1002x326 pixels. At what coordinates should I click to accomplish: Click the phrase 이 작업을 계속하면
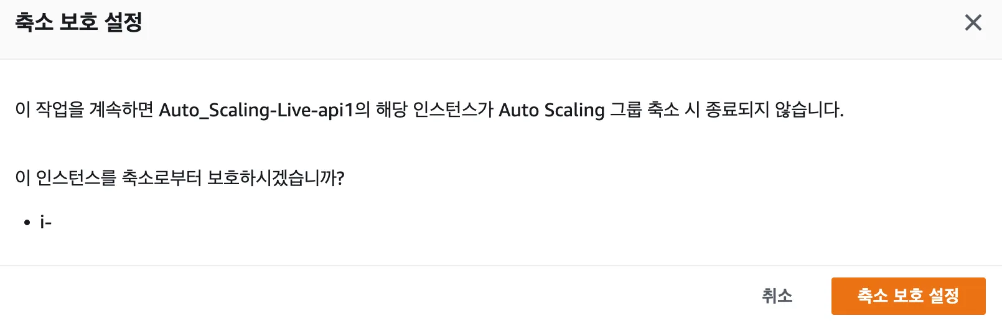click(x=84, y=110)
